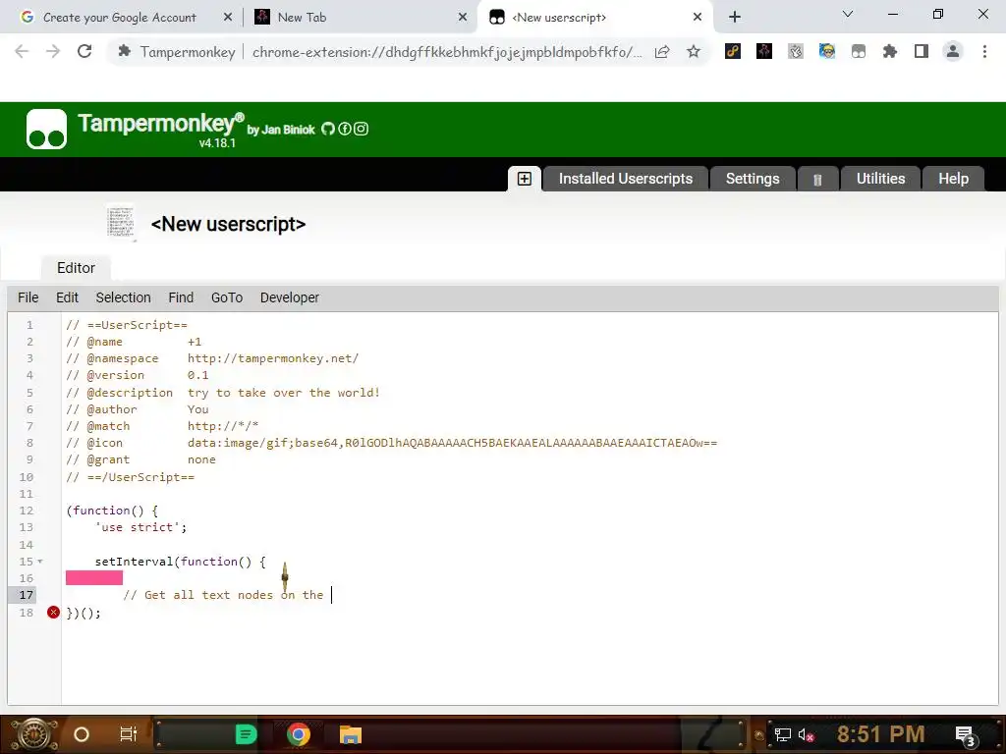The image size is (1006, 754).
Task: Go forward in browser history
Action: pos(53,51)
